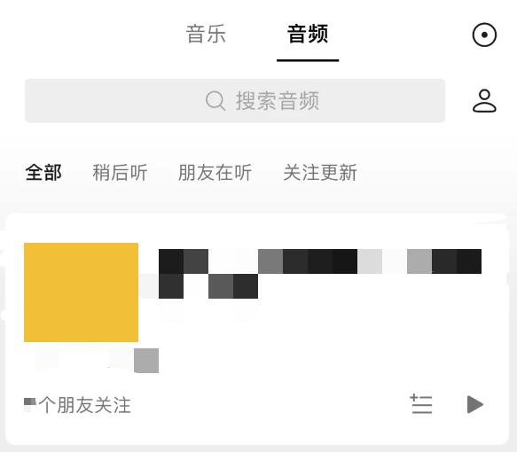Tap the blurred number before 个朋友关注
517x452 pixels.
pos(30,404)
